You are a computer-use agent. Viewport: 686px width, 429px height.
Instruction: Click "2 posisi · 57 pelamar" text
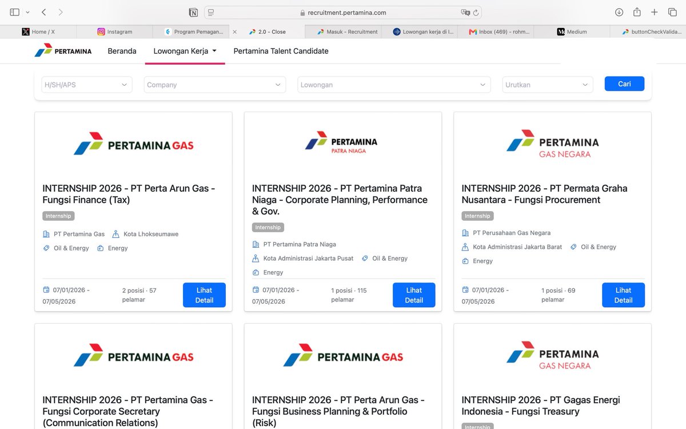click(x=139, y=295)
